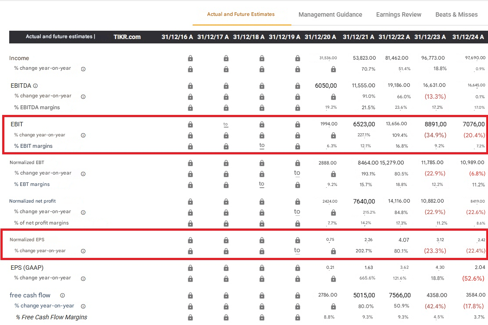This screenshot has width=488, height=325.
Task: Click info icon for Income % change year-on-year
Action: [x=83, y=69]
